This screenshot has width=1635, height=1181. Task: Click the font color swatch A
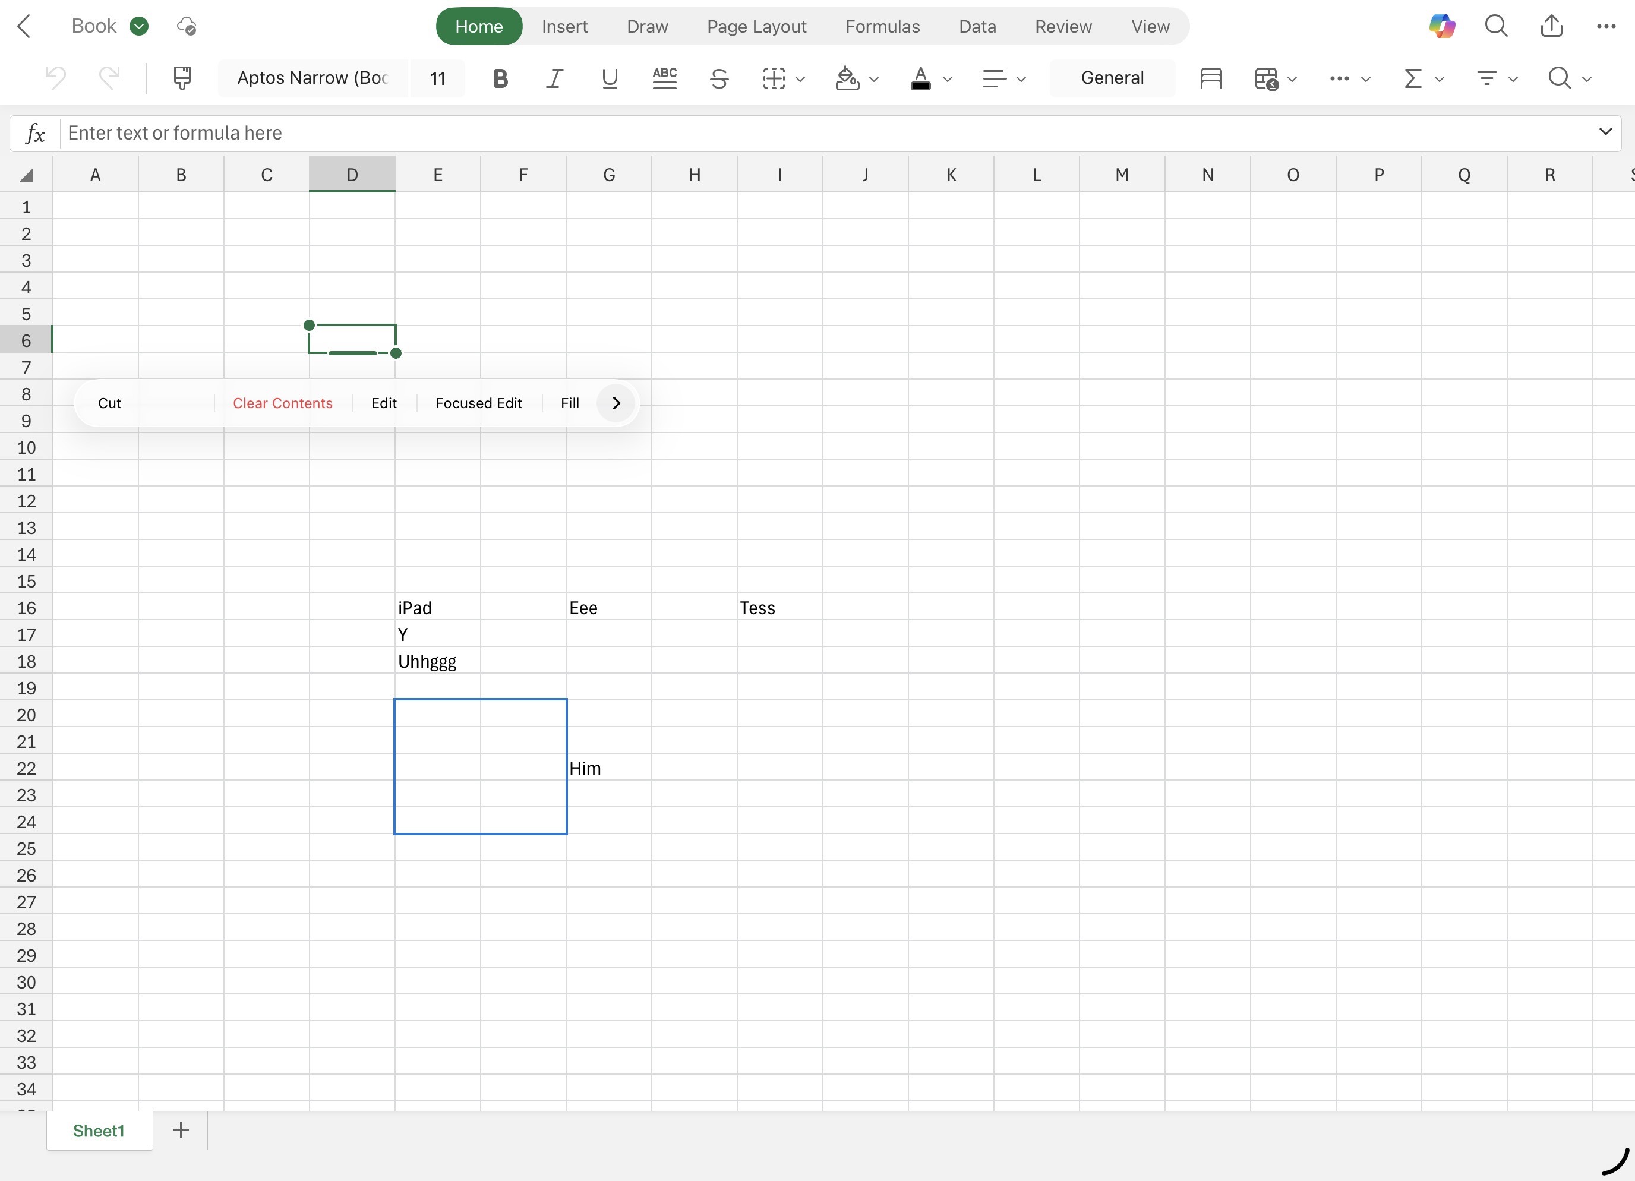pyautogui.click(x=921, y=78)
